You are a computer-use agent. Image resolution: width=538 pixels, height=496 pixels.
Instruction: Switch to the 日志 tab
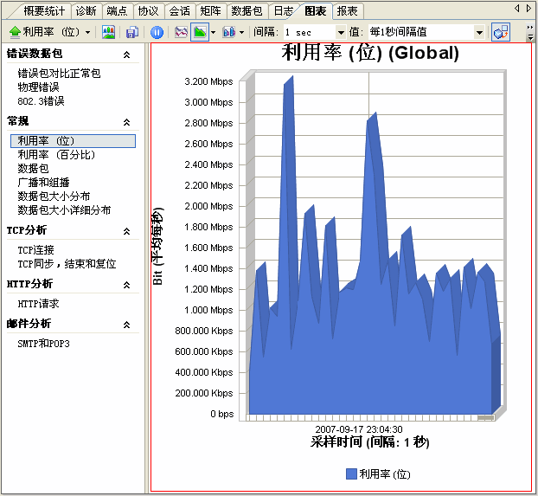[283, 11]
